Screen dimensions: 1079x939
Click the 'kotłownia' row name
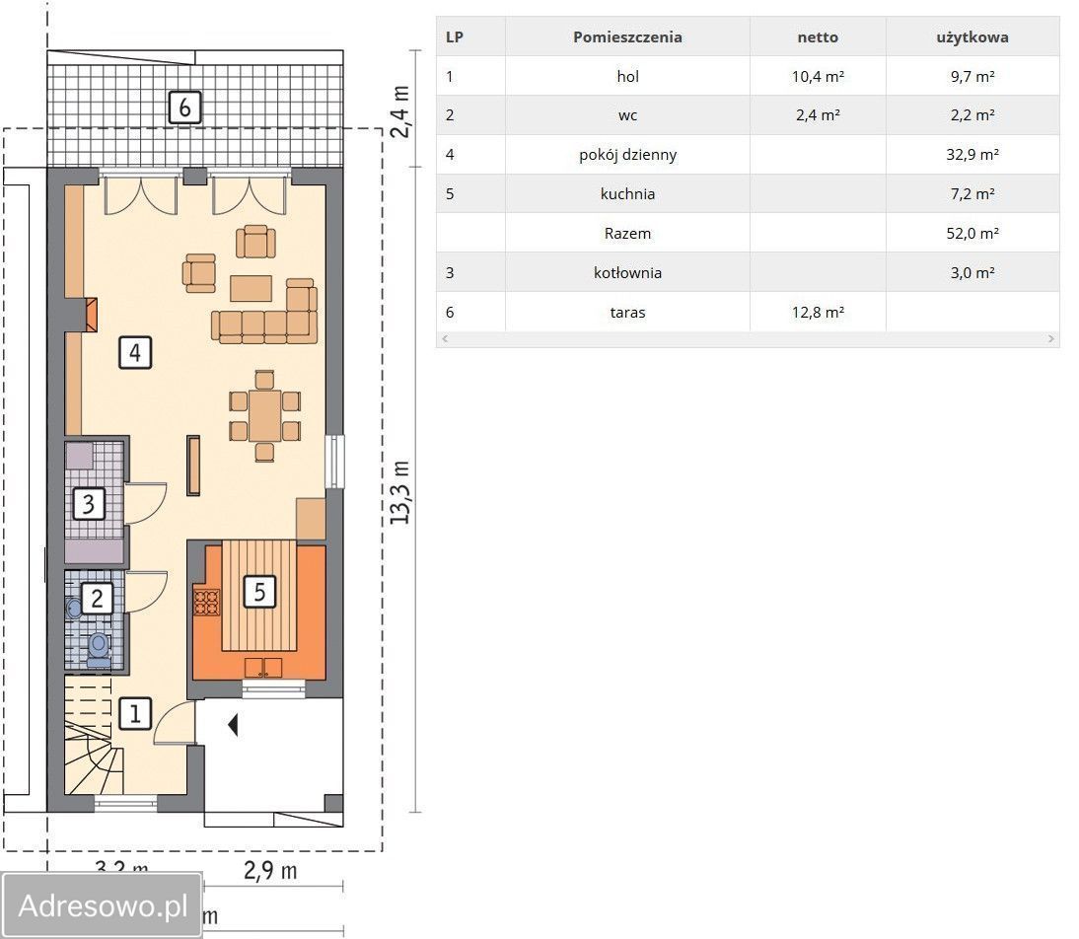click(627, 272)
